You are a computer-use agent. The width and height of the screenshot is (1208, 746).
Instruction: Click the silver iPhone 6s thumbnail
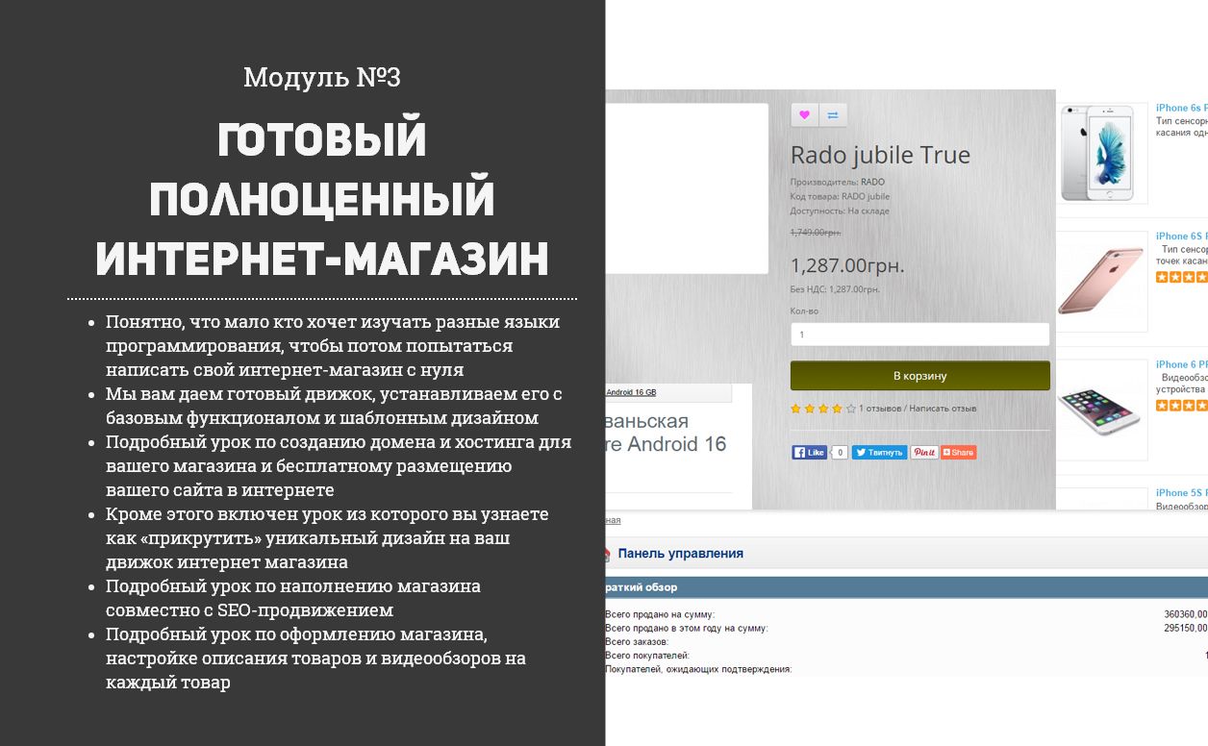point(1103,154)
